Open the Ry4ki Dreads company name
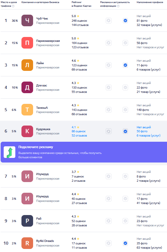 [45, 241]
